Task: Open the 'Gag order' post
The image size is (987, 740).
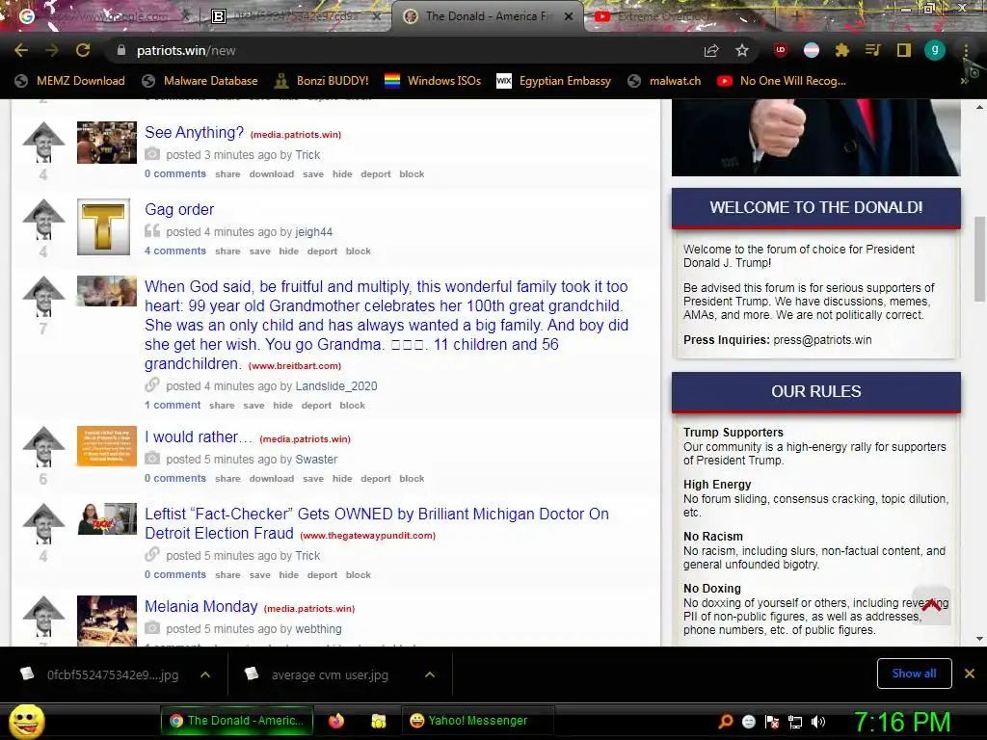Action: click(x=179, y=209)
